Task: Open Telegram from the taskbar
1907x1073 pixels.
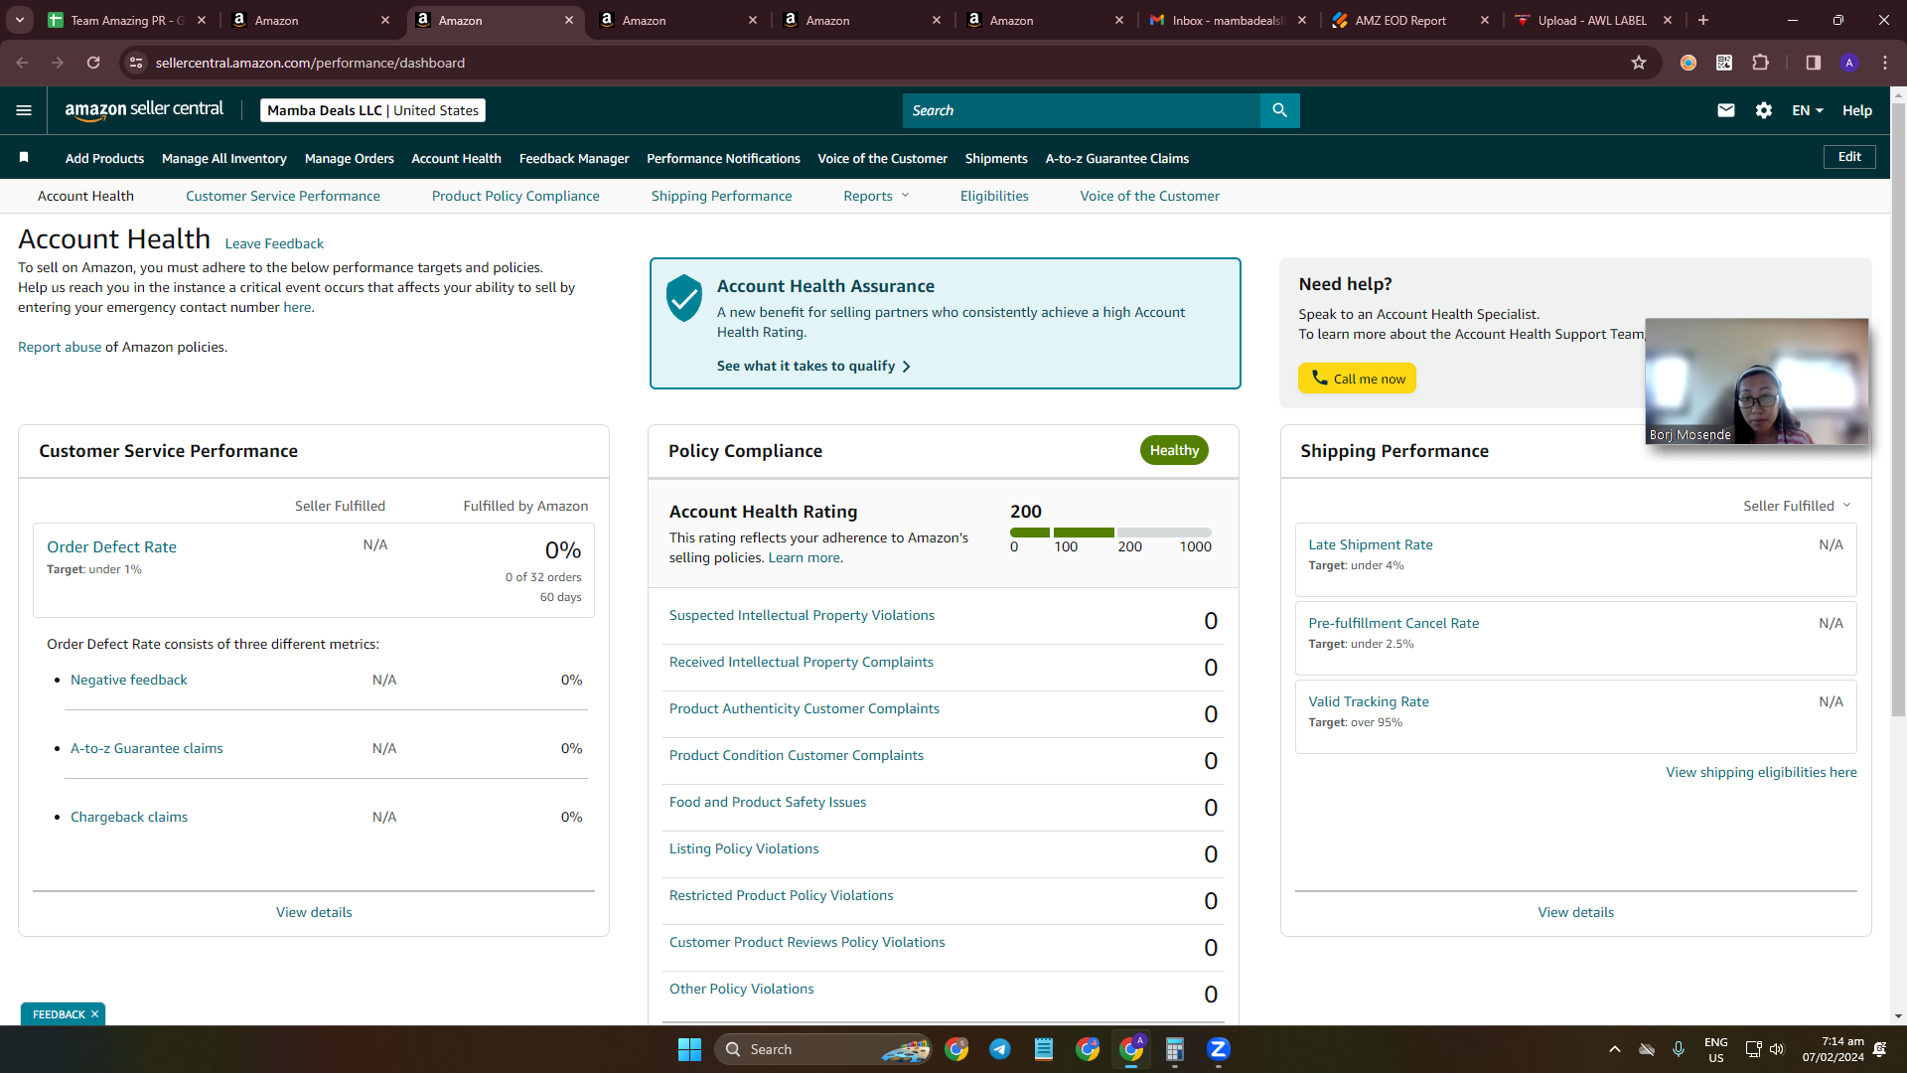Action: [x=1000, y=1049]
